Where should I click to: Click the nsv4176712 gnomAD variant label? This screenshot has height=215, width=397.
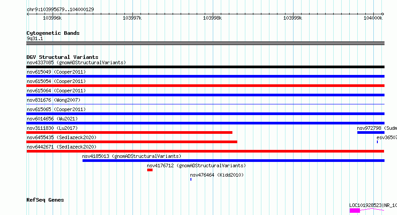tap(196, 165)
